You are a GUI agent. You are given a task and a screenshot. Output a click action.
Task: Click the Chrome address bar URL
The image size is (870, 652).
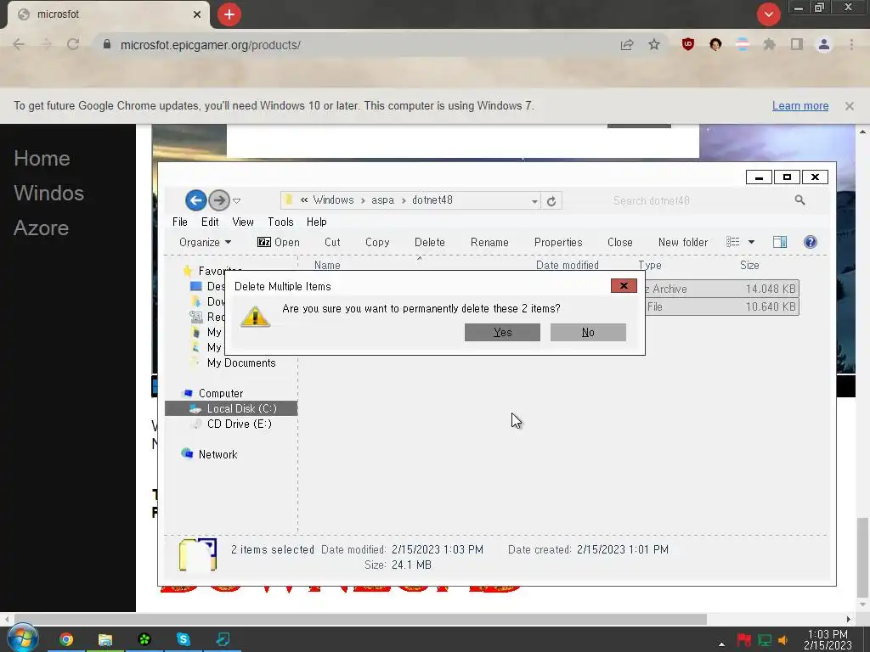click(211, 45)
